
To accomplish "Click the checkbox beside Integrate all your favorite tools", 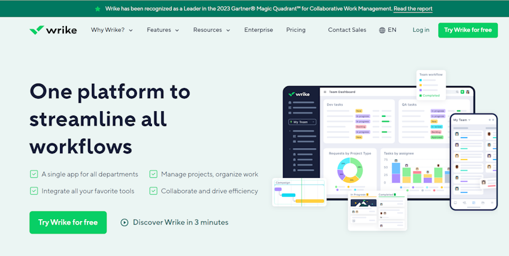I will [x=34, y=191].
